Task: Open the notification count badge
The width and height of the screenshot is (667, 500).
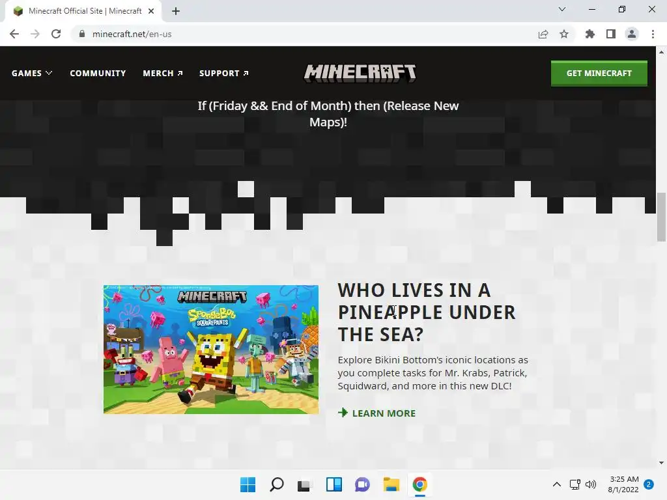Action: 649,484
